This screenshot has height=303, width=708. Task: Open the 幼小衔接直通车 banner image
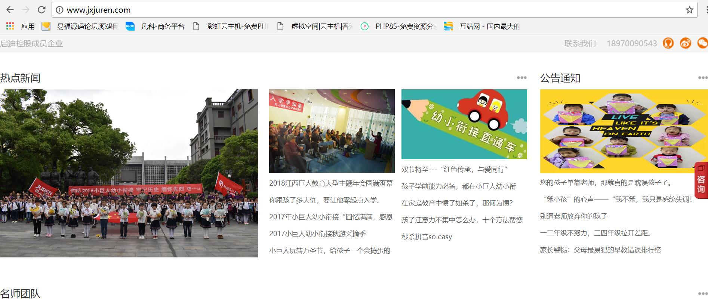(464, 124)
